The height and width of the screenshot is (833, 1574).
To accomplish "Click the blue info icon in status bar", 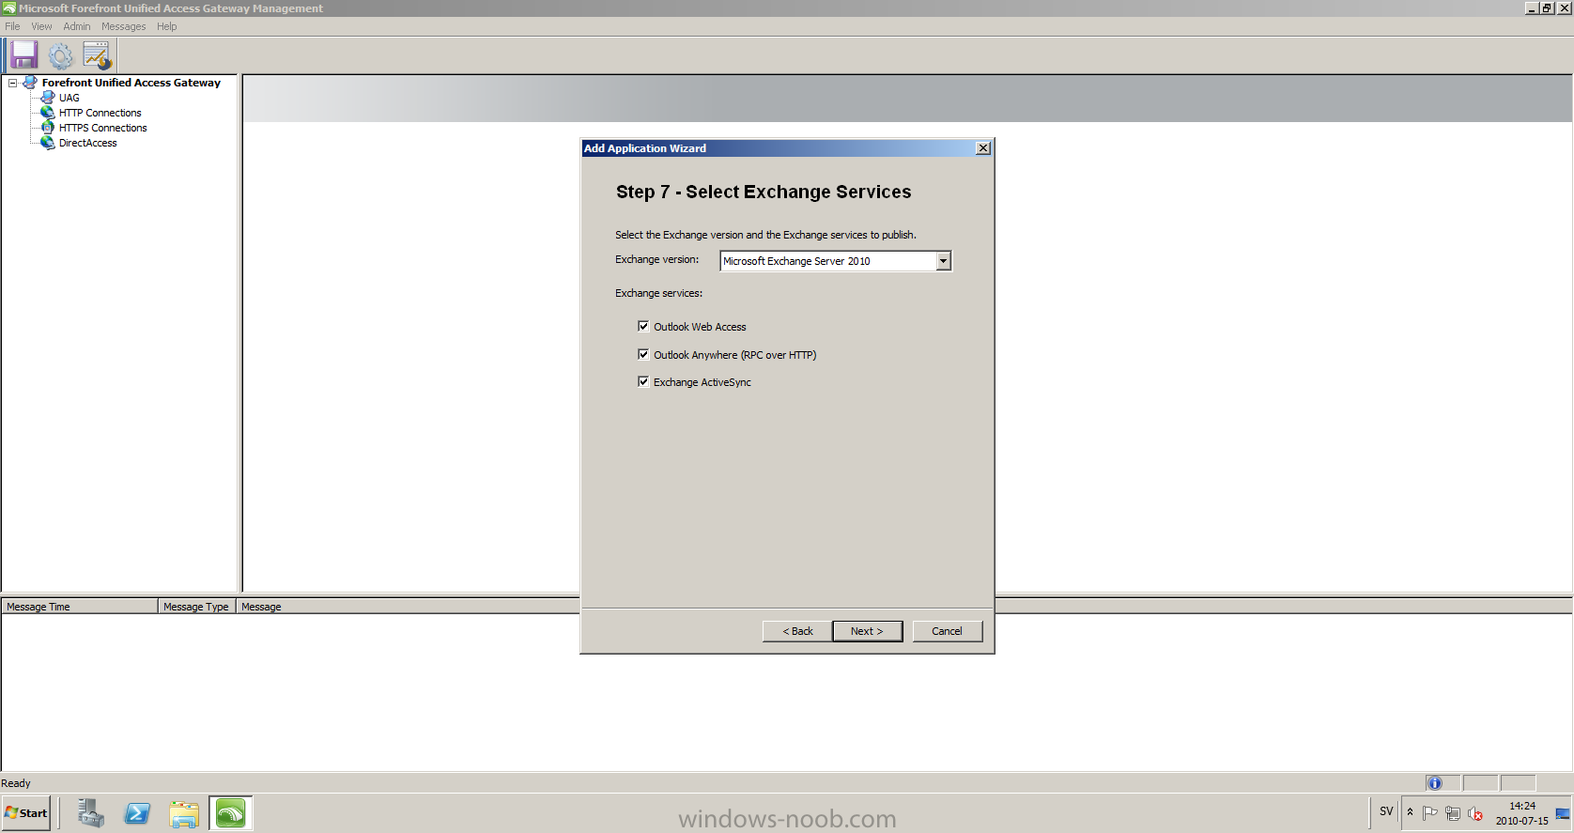I will coord(1434,783).
